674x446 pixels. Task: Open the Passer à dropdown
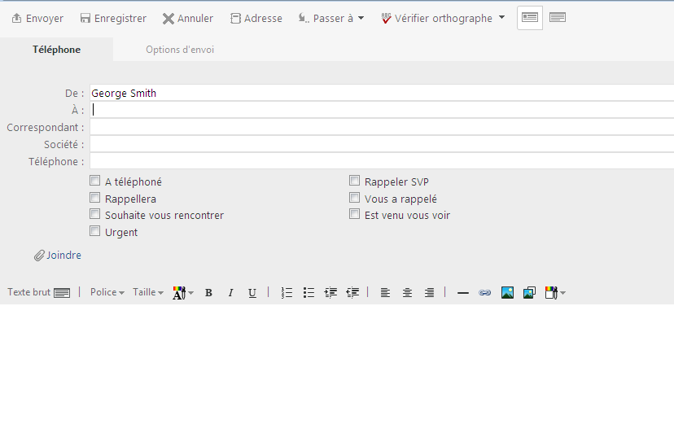[331, 18]
